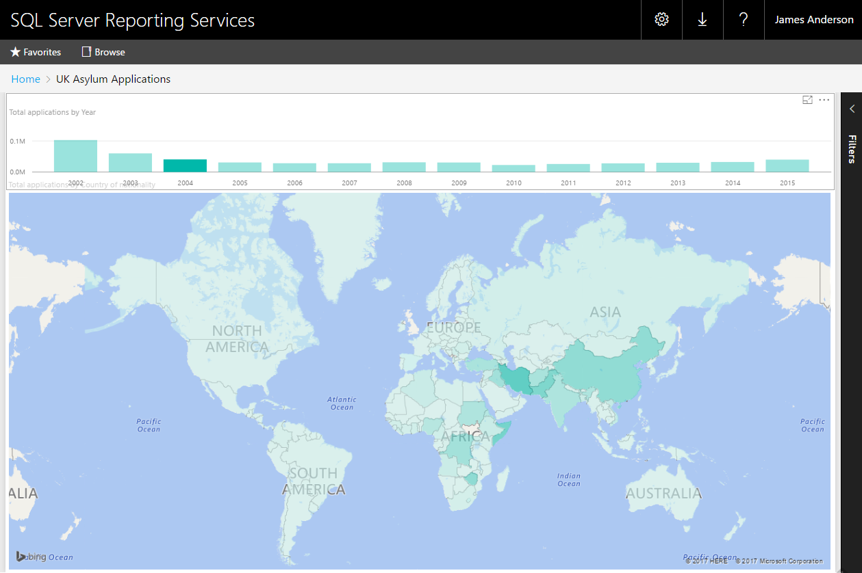Click the Bing logo on the map
862x573 pixels.
point(31,557)
